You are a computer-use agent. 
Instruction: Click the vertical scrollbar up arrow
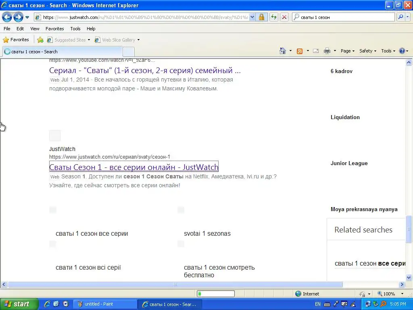409,63
